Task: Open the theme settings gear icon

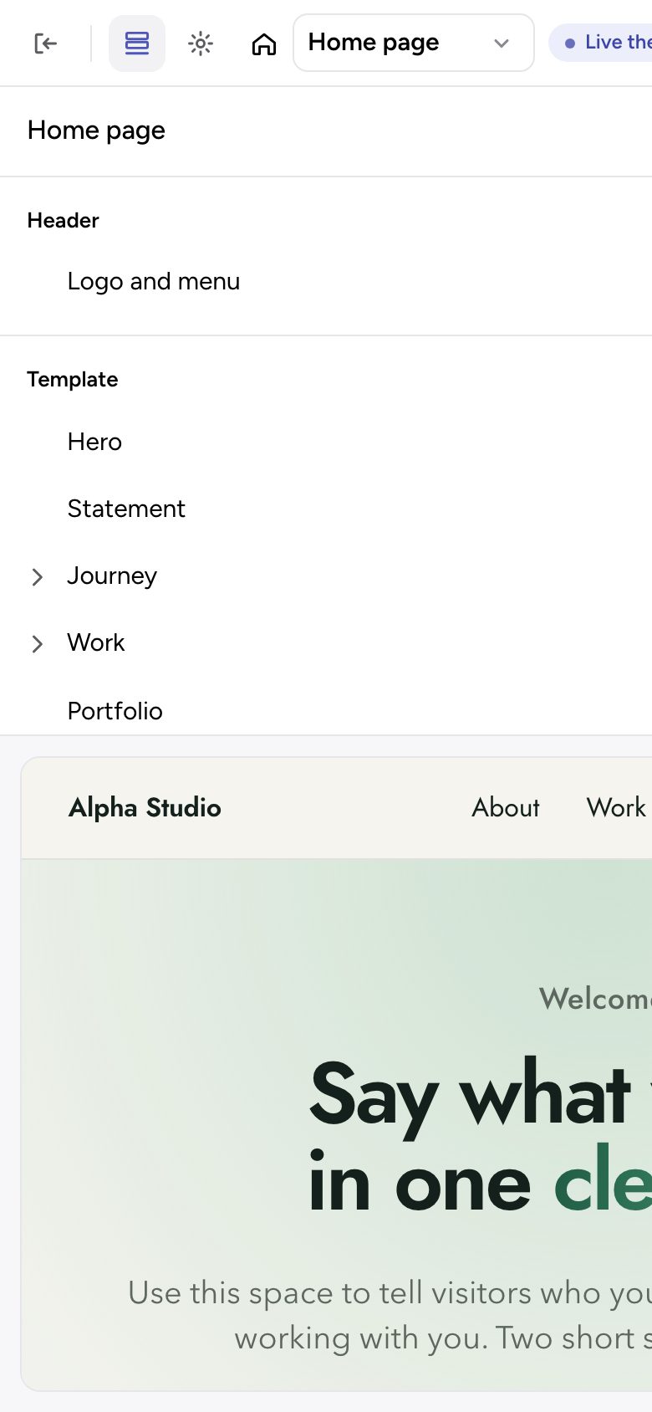Action: pyautogui.click(x=201, y=43)
